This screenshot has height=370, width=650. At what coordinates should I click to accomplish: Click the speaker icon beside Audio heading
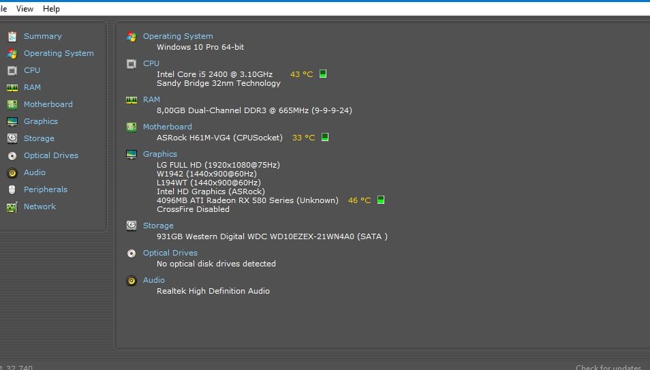click(131, 281)
